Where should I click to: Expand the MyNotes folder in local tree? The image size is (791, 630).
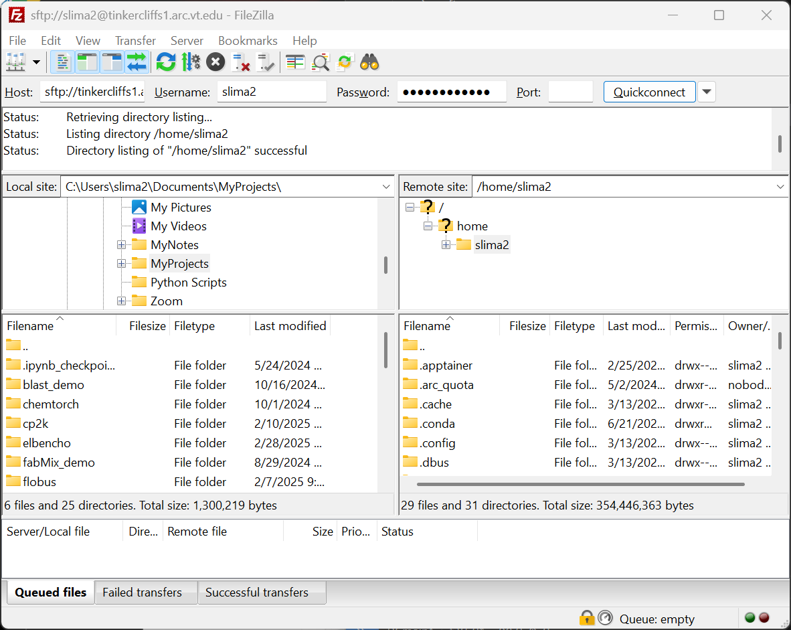point(121,245)
